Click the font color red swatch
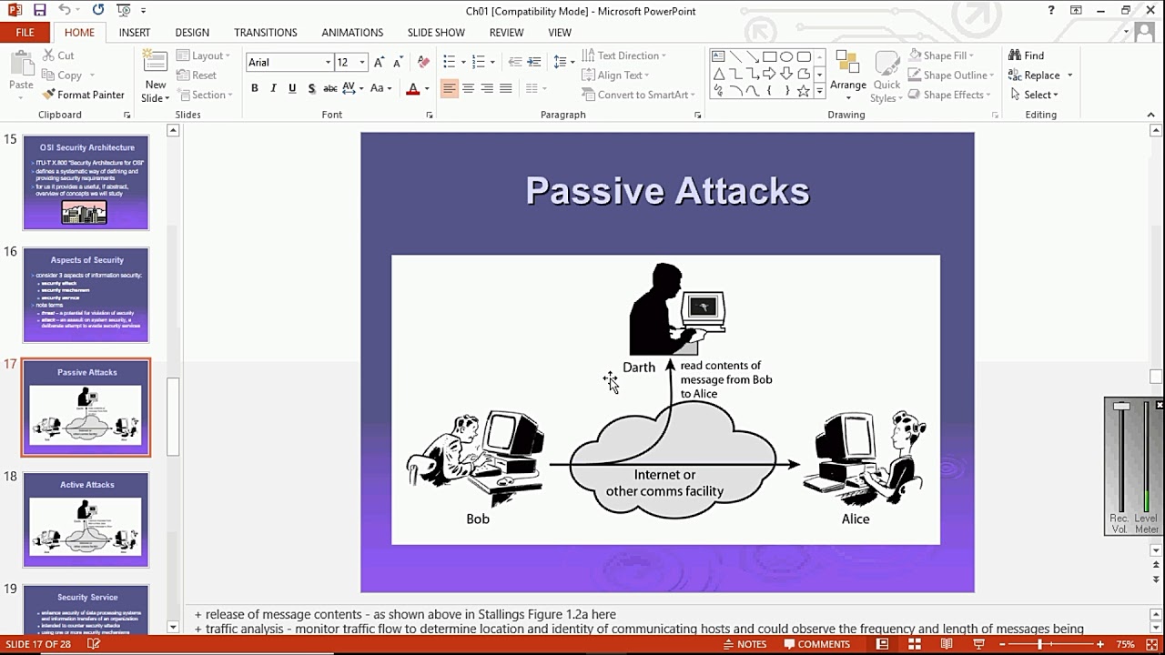Screen dimensions: 1165x655 [x=412, y=88]
